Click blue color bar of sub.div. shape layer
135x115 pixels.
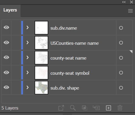point(22,87)
